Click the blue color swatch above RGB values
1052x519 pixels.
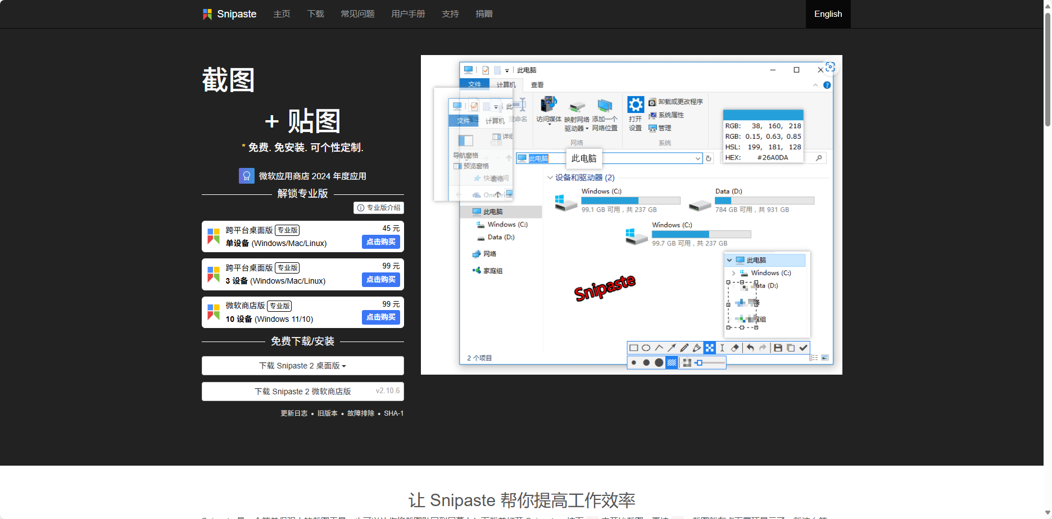tap(763, 115)
